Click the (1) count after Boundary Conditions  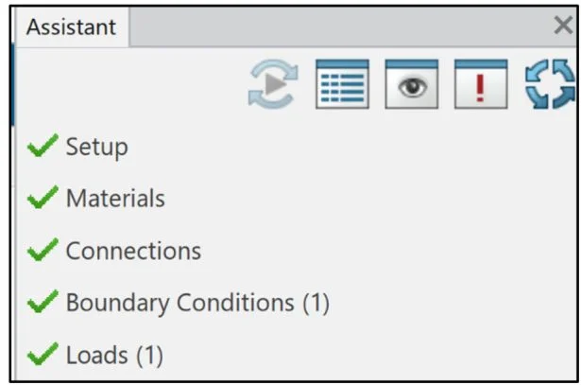[316, 304]
